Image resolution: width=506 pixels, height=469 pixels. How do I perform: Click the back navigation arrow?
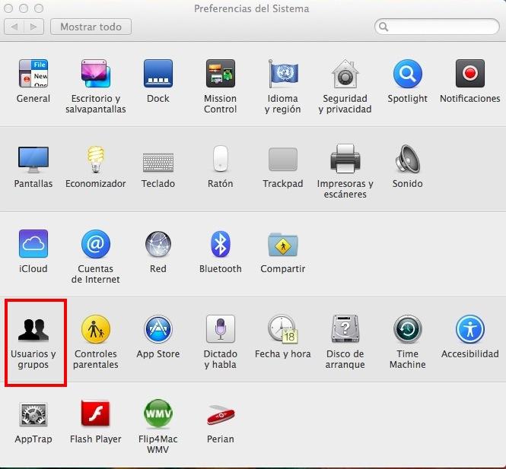(14, 27)
